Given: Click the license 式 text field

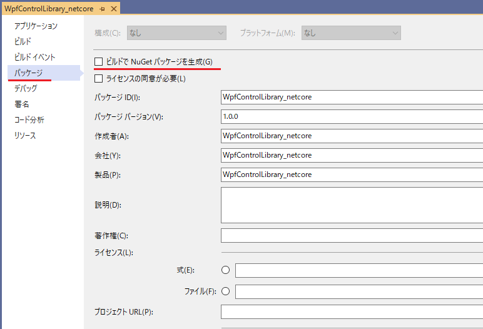Looking at the screenshot, I should click(x=359, y=270).
